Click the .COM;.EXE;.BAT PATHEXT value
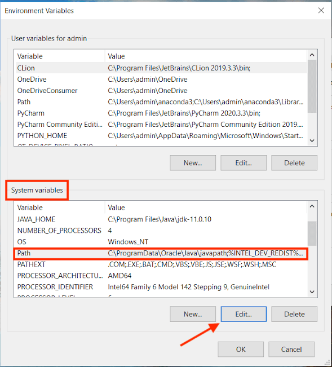This screenshot has height=367, width=332. point(192,264)
